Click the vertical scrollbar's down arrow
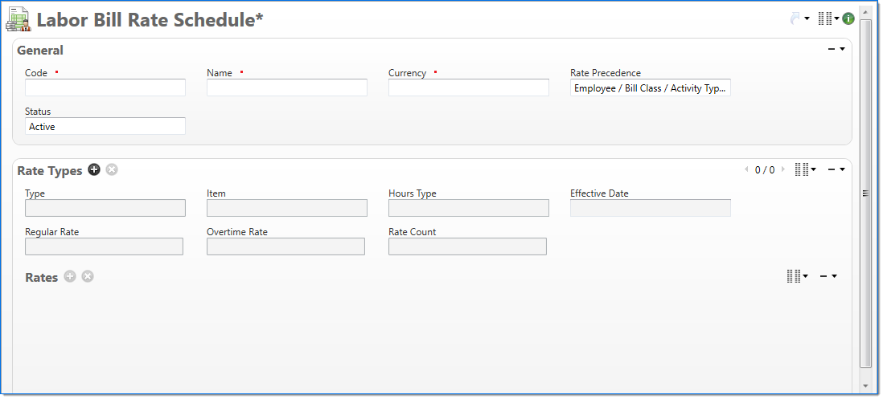 (x=865, y=386)
